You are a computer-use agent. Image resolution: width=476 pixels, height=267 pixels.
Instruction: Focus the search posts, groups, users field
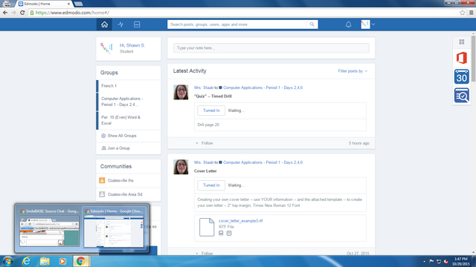coord(237,24)
